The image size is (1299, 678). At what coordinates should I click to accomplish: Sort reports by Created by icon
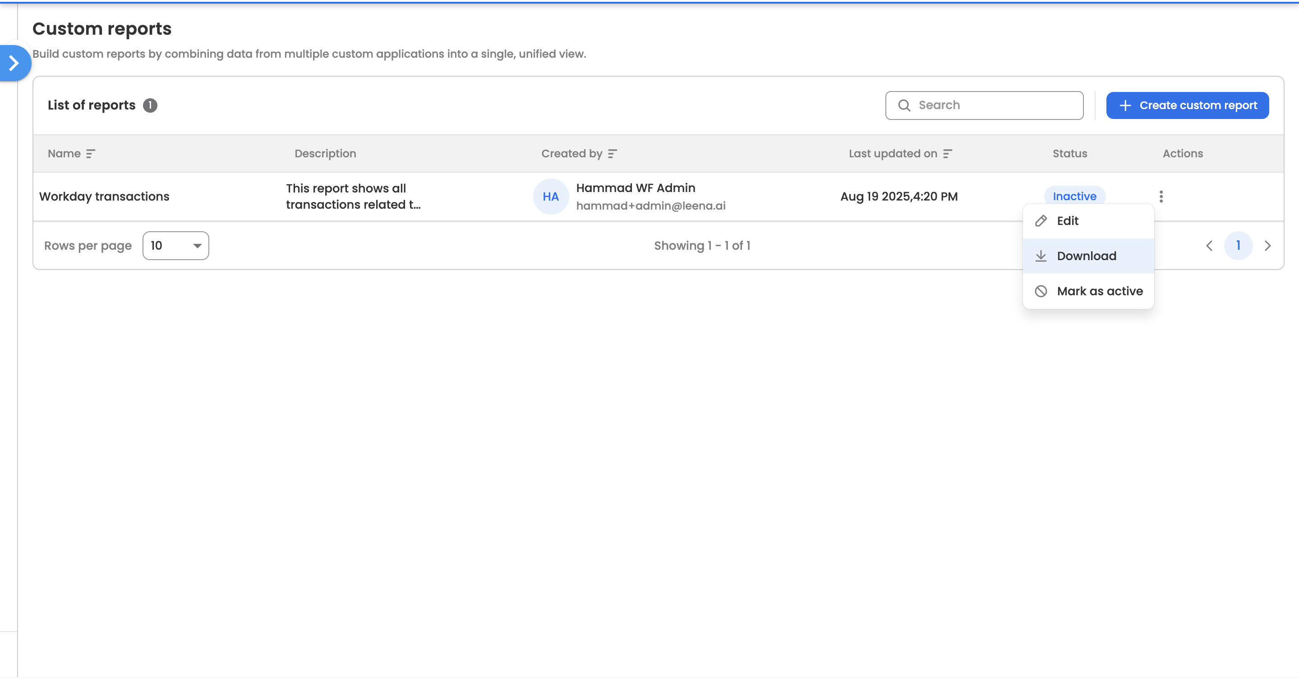point(612,154)
